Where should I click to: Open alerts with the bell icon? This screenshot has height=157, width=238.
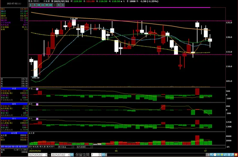click(x=236, y=154)
